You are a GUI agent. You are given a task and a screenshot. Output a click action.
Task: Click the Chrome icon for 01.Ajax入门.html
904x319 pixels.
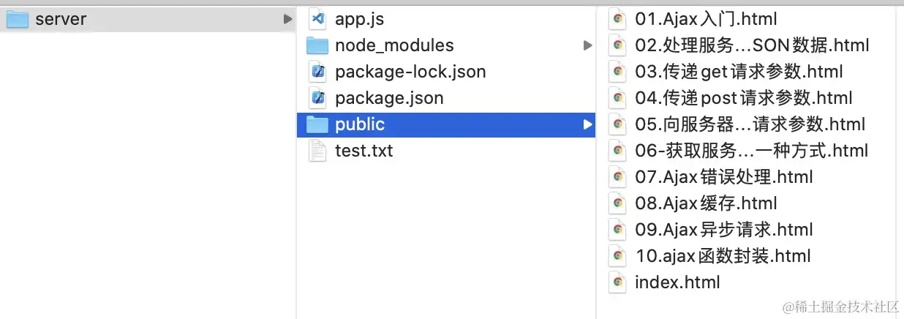click(x=618, y=19)
